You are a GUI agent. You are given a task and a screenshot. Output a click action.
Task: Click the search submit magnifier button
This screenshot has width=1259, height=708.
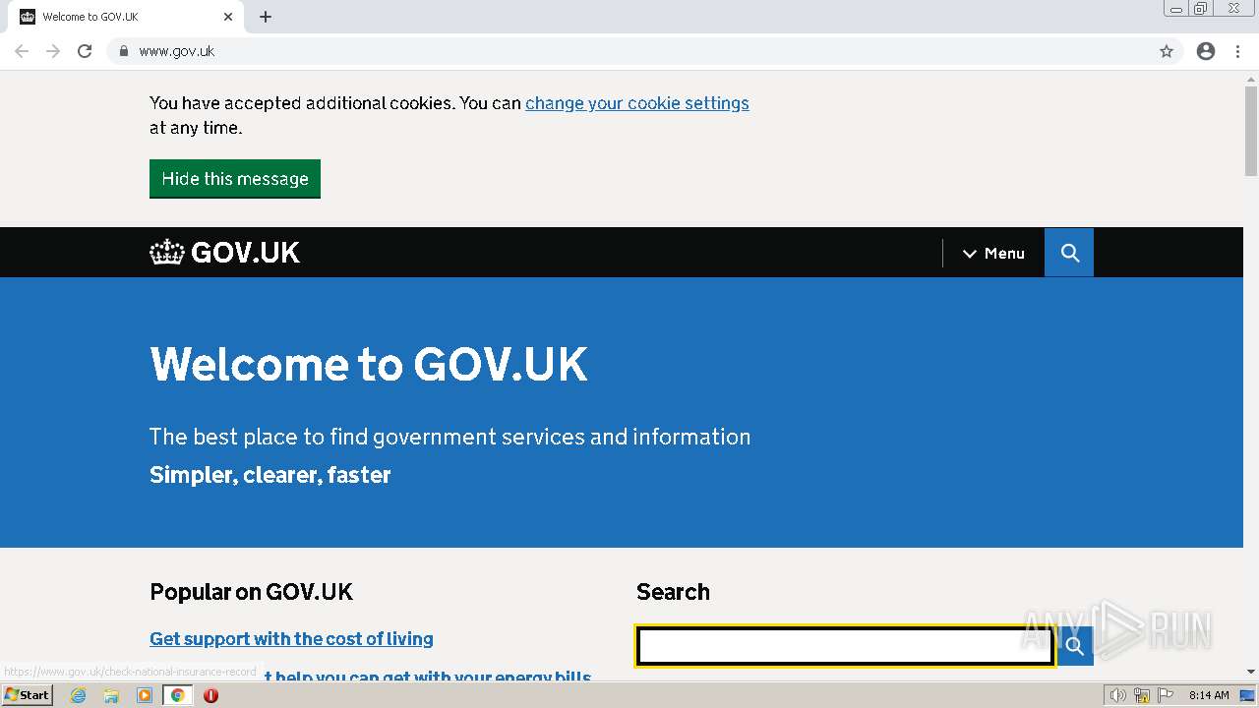(x=1074, y=646)
